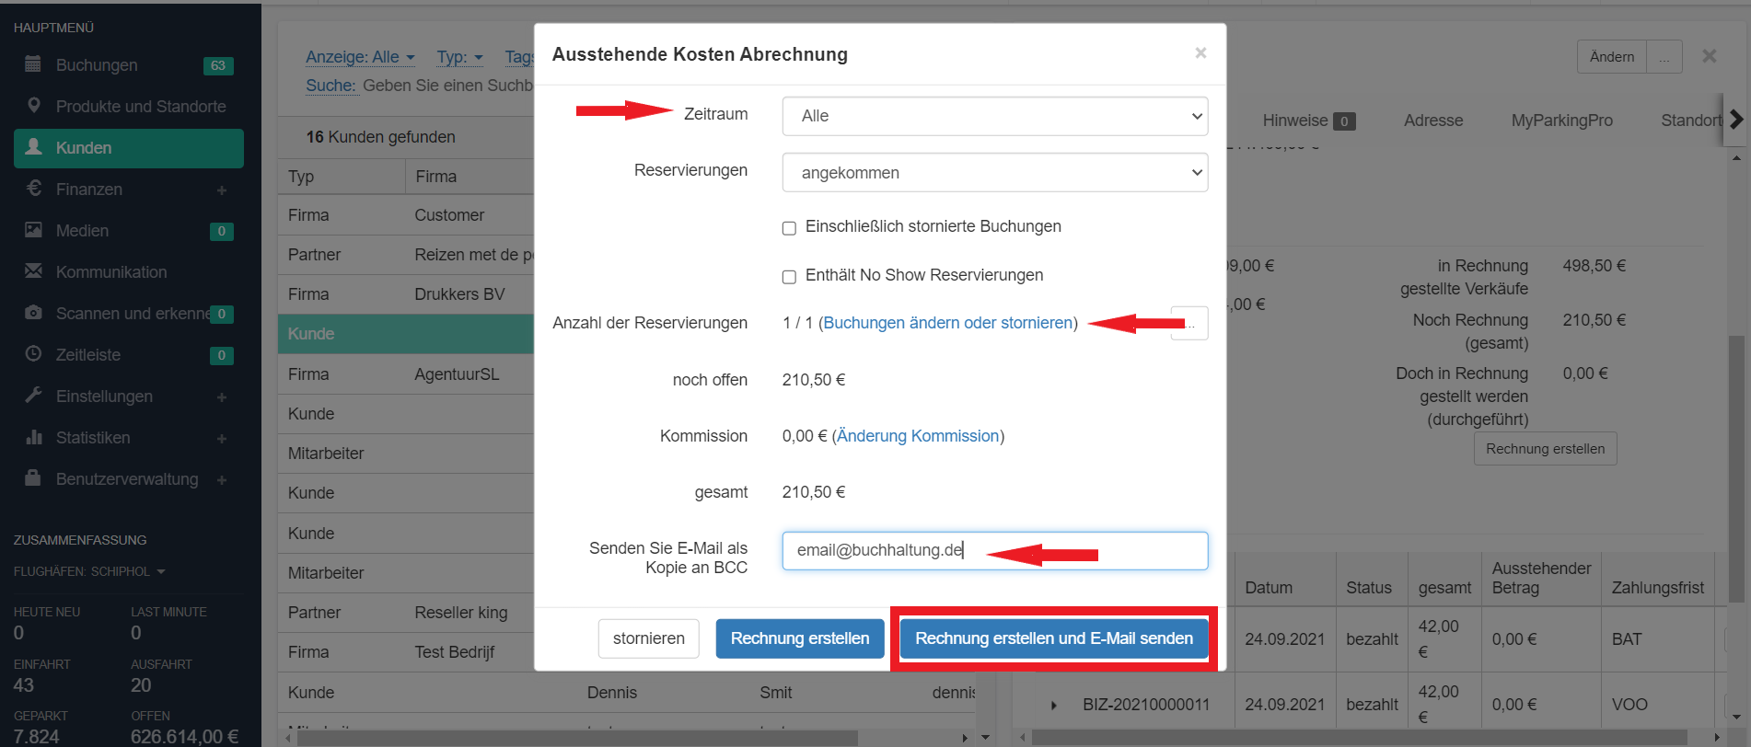
Task: Open the Reservierungen dropdown
Action: (x=994, y=172)
